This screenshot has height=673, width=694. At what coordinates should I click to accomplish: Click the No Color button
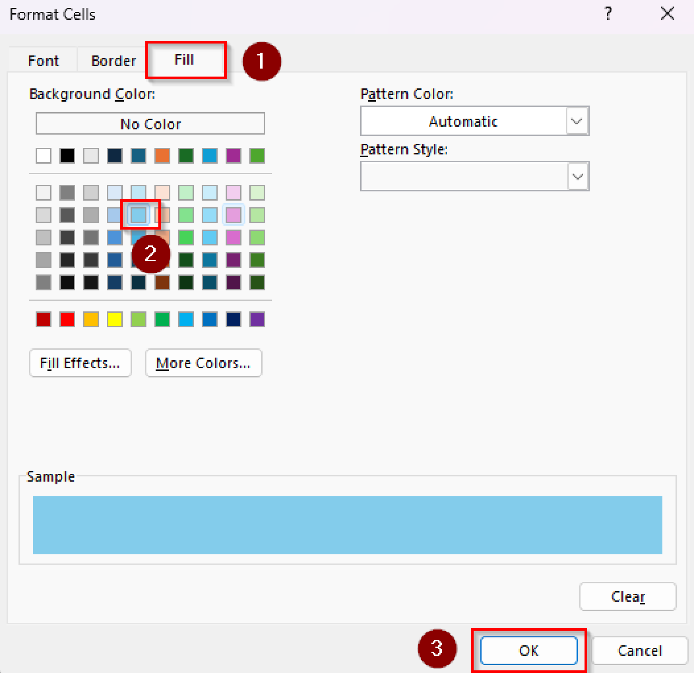[x=150, y=124]
